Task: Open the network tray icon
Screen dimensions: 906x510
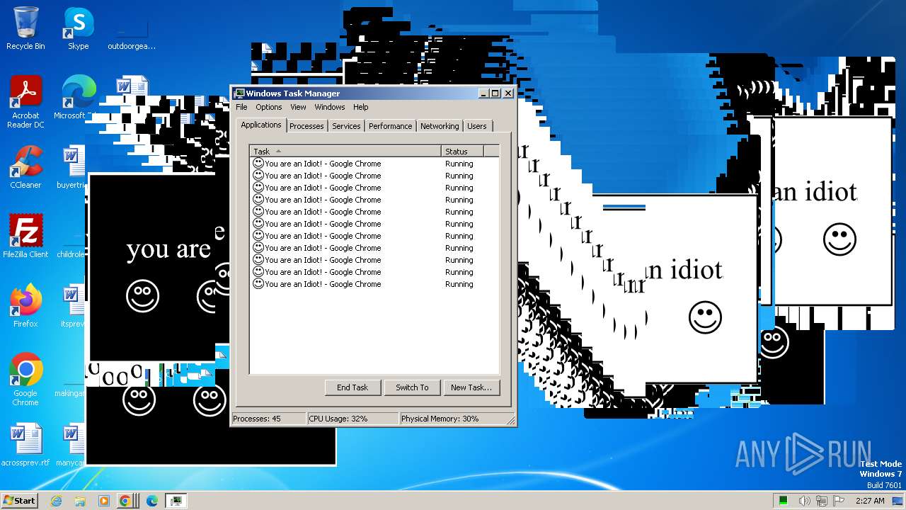Action: (822, 501)
